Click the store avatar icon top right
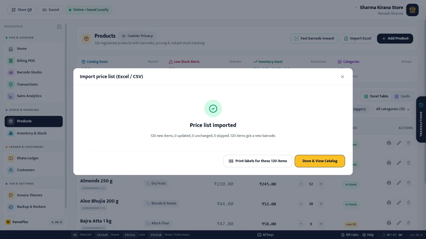426x239 pixels. (x=412, y=10)
